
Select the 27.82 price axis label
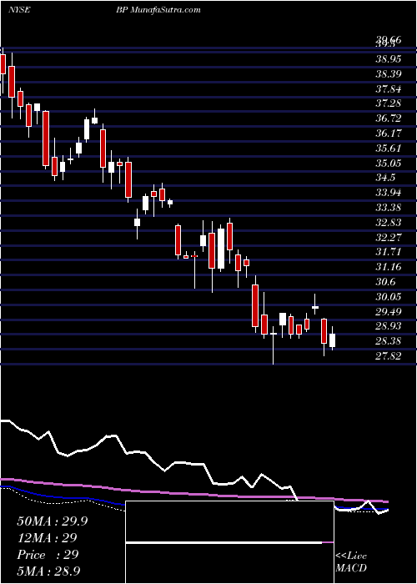tap(388, 356)
